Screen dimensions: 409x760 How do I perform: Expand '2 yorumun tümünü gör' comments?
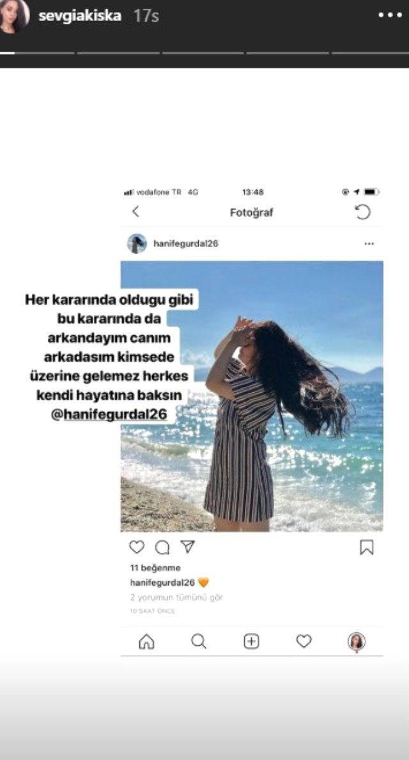coord(176,597)
